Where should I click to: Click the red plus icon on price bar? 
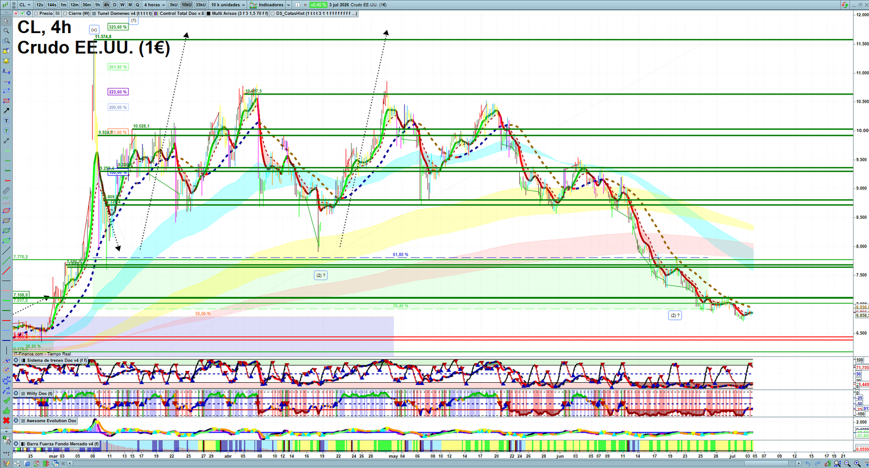16,13
